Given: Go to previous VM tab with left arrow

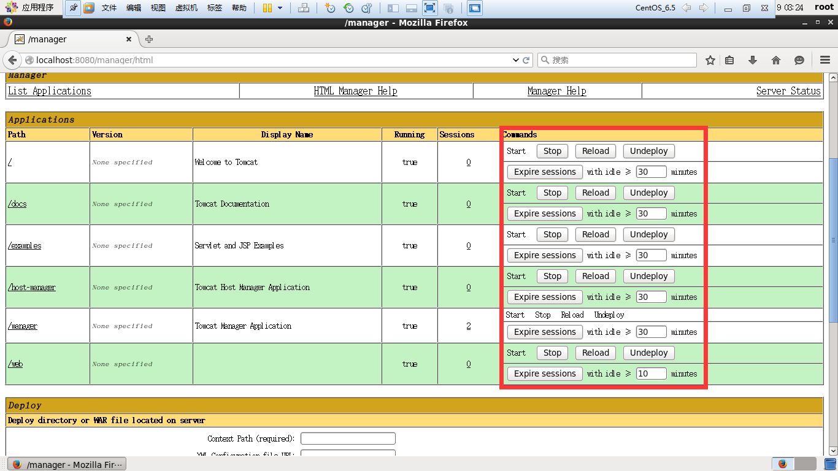Looking at the screenshot, I should point(686,8).
